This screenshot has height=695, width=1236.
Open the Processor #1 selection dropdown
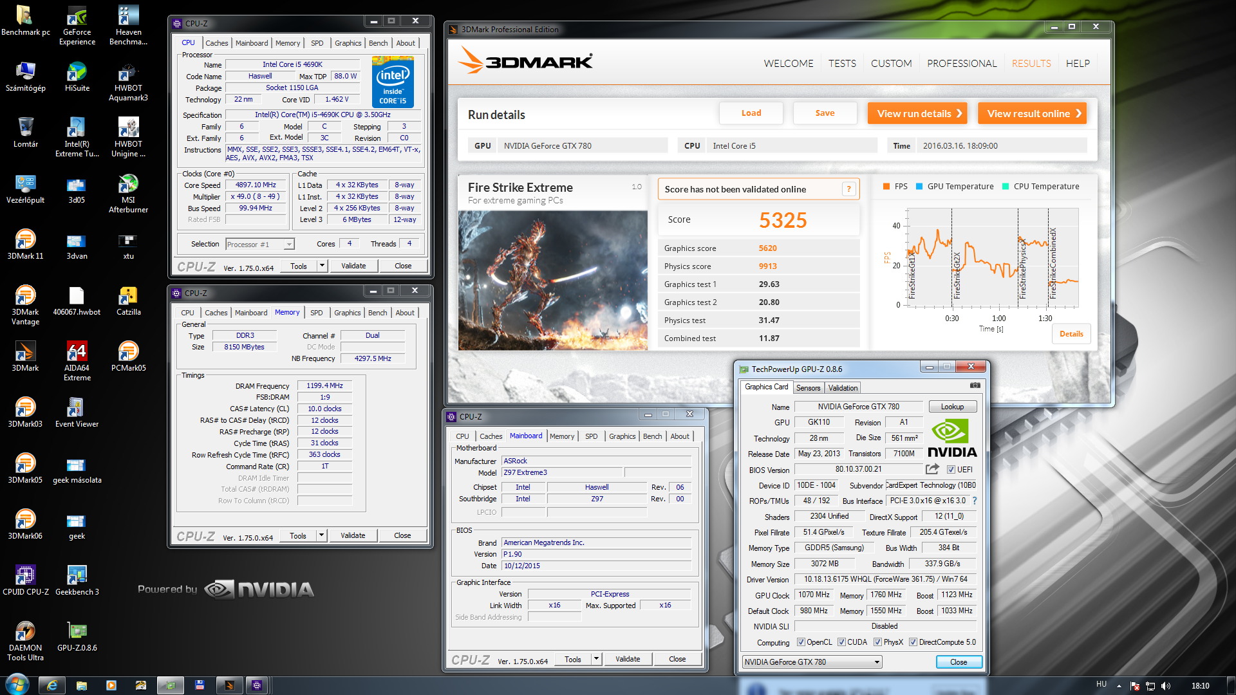[260, 245]
